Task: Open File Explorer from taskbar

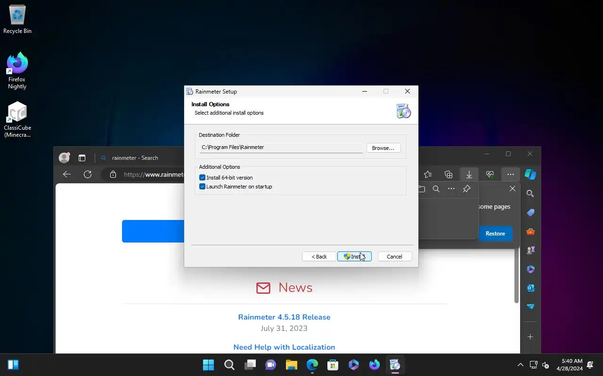Action: pyautogui.click(x=291, y=365)
